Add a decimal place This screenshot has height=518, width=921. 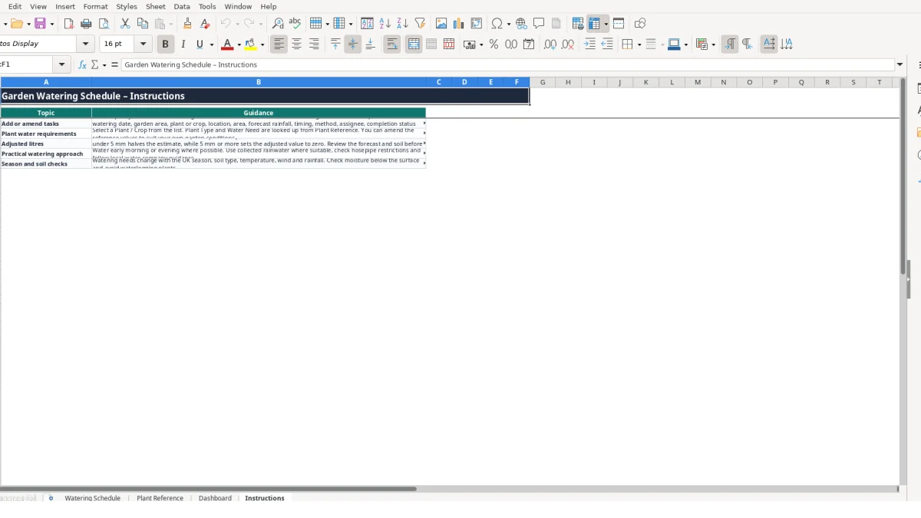pyautogui.click(x=550, y=45)
